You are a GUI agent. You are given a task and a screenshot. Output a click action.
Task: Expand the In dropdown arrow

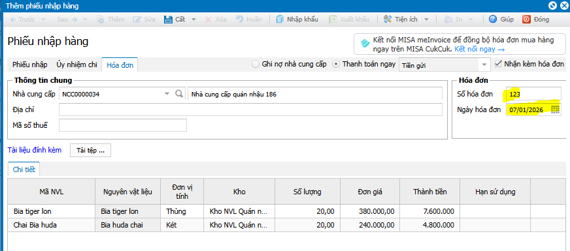[x=471, y=20]
